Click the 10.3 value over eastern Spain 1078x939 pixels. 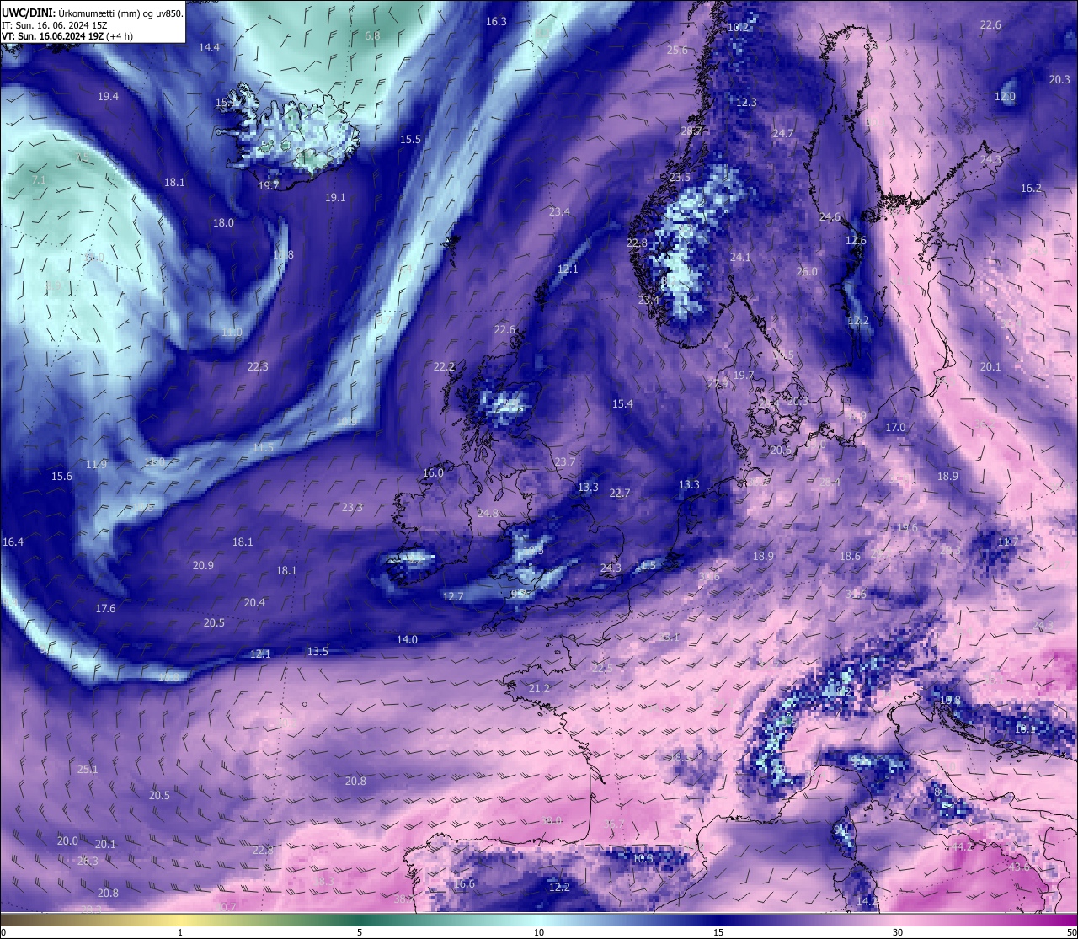(643, 857)
